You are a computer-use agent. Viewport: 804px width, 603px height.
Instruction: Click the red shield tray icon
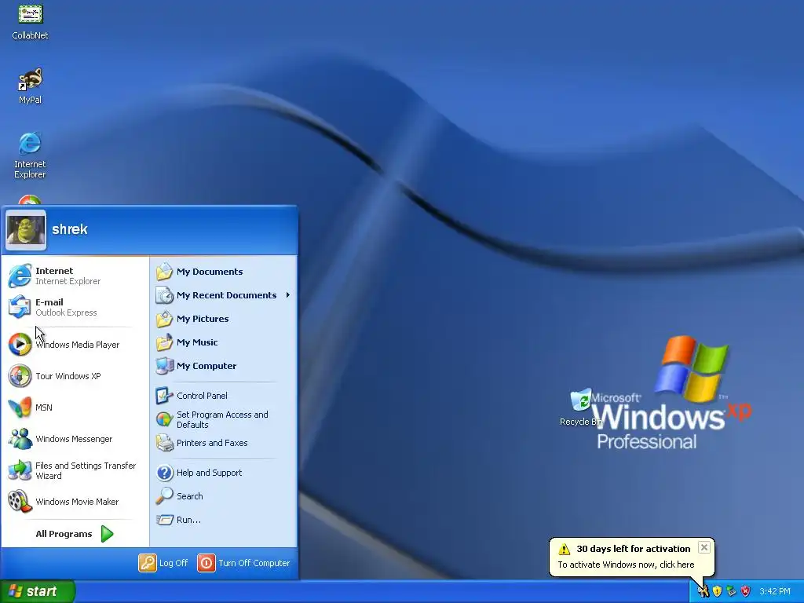[746, 591]
